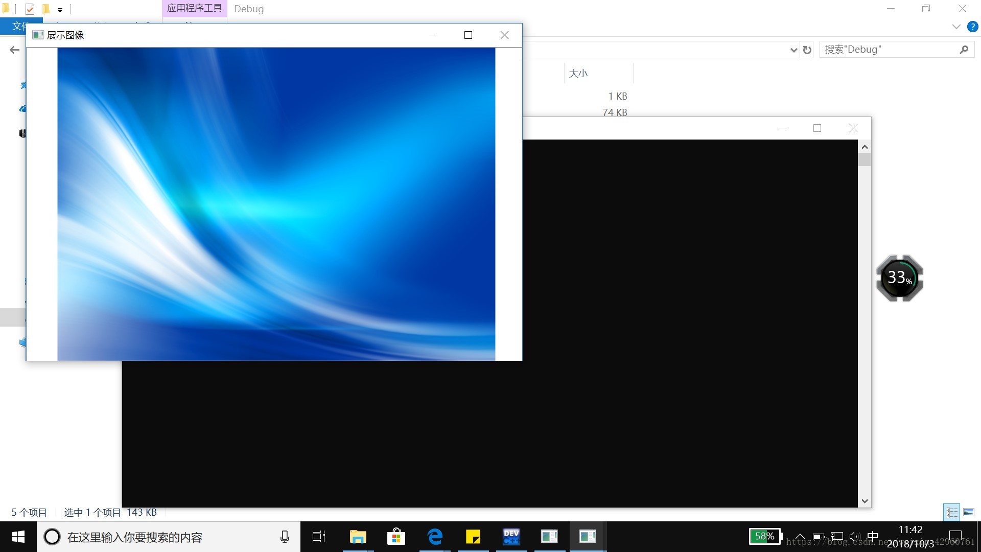Open File Explorer from the taskbar
The image size is (981, 552).
pyautogui.click(x=358, y=537)
